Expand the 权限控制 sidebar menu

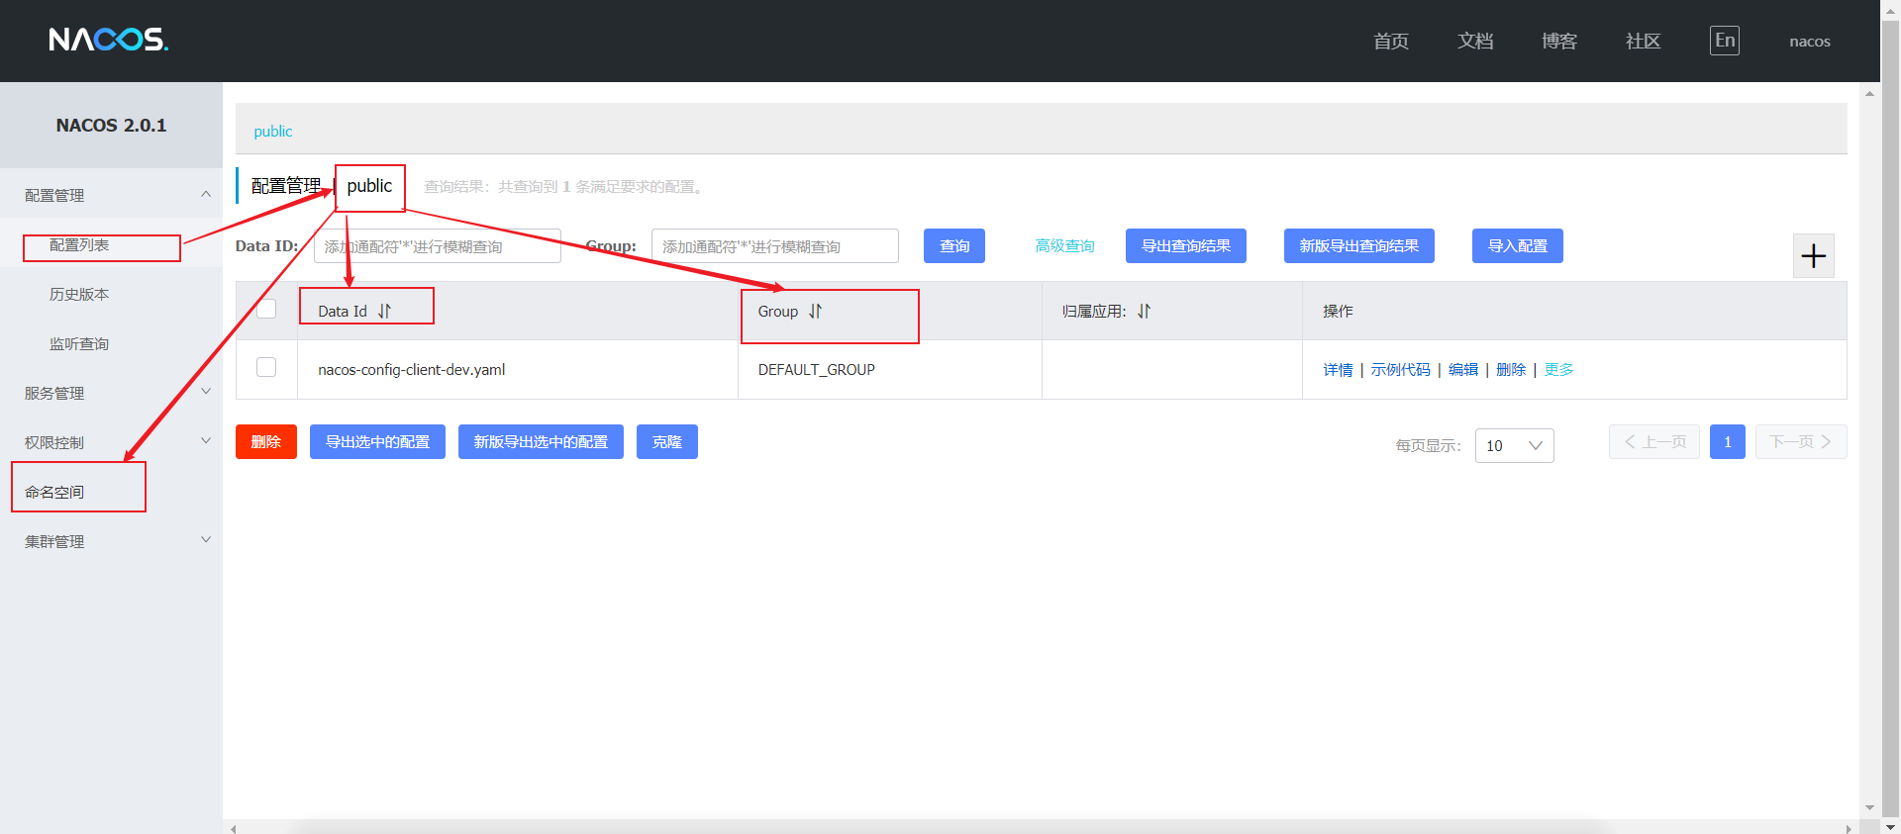[x=111, y=442]
